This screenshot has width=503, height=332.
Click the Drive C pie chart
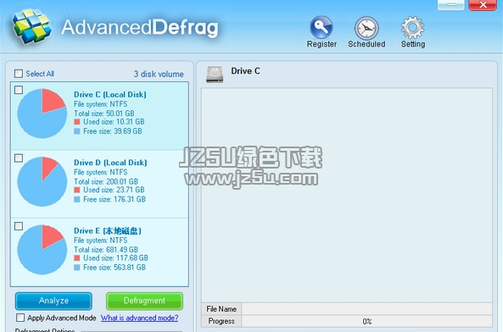point(42,113)
